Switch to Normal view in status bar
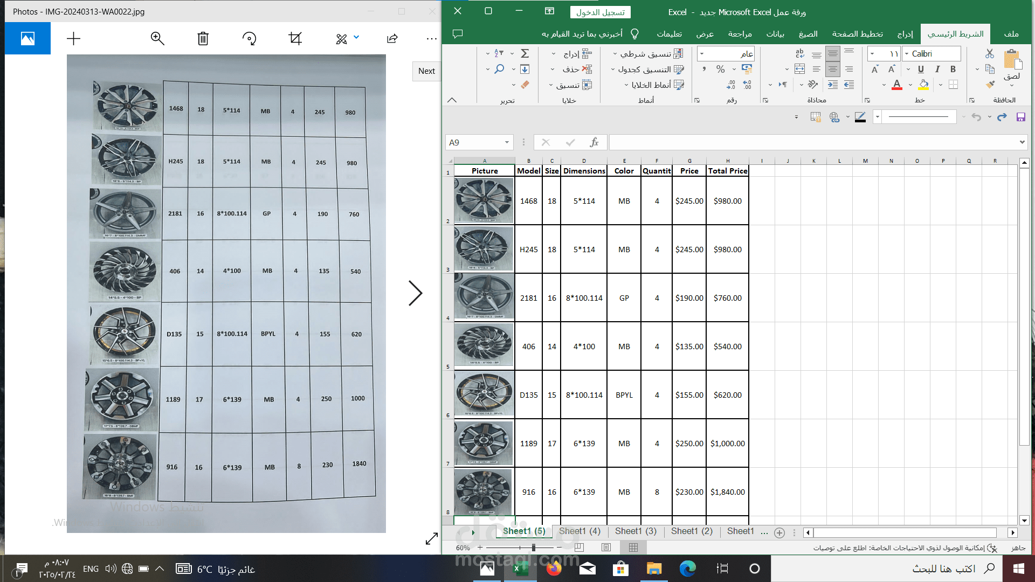This screenshot has width=1035, height=582. [x=633, y=548]
